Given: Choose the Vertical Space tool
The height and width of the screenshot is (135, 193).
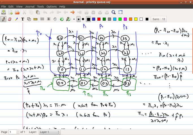Looking at the screenshot, I should pyautogui.click(x=49, y=19).
